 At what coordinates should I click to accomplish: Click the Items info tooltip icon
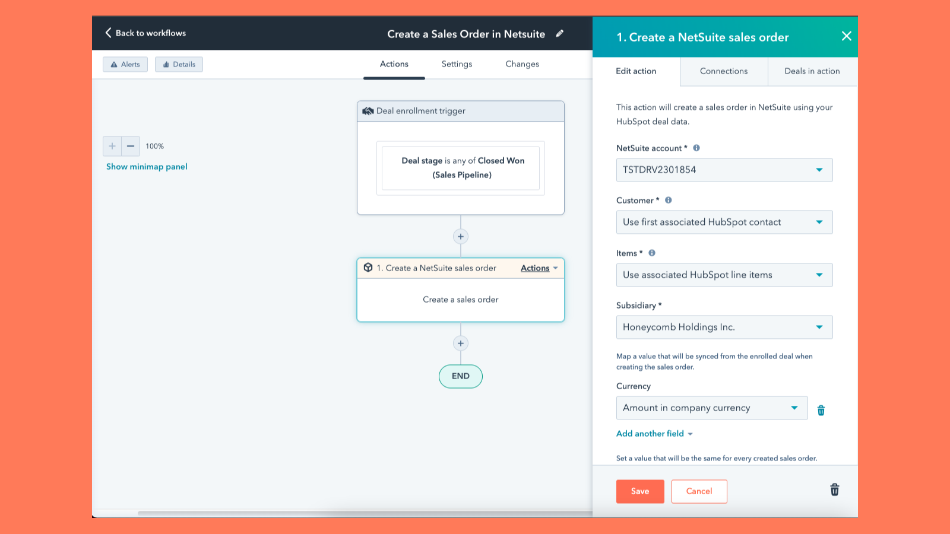pos(651,252)
